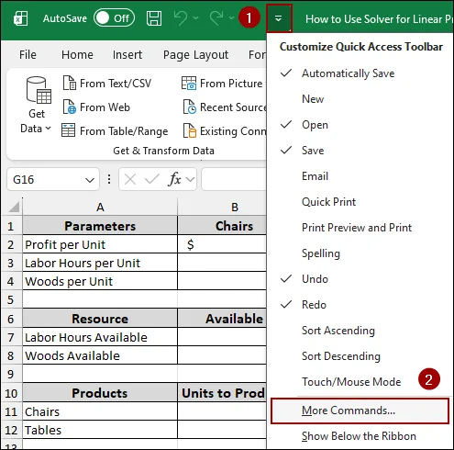Uncheck Save in Quick Access menu
Viewport: 454px width, 450px height.
[360, 151]
